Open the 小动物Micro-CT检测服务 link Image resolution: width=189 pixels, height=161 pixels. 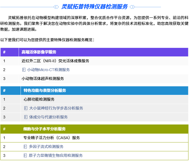pyautogui.click(x=48, y=70)
